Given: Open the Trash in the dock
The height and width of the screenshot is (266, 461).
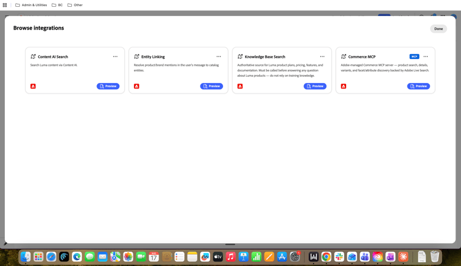Looking at the screenshot, I should pyautogui.click(x=435, y=257).
